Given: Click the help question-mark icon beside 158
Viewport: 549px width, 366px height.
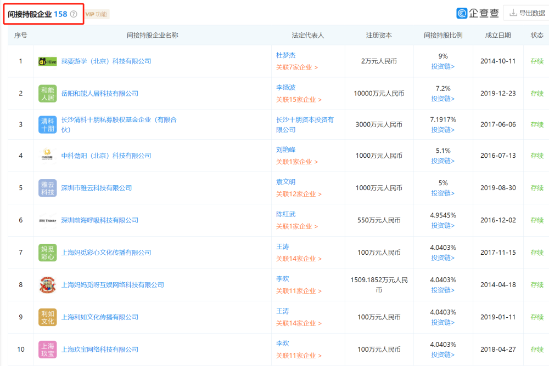Looking at the screenshot, I should [x=74, y=14].
